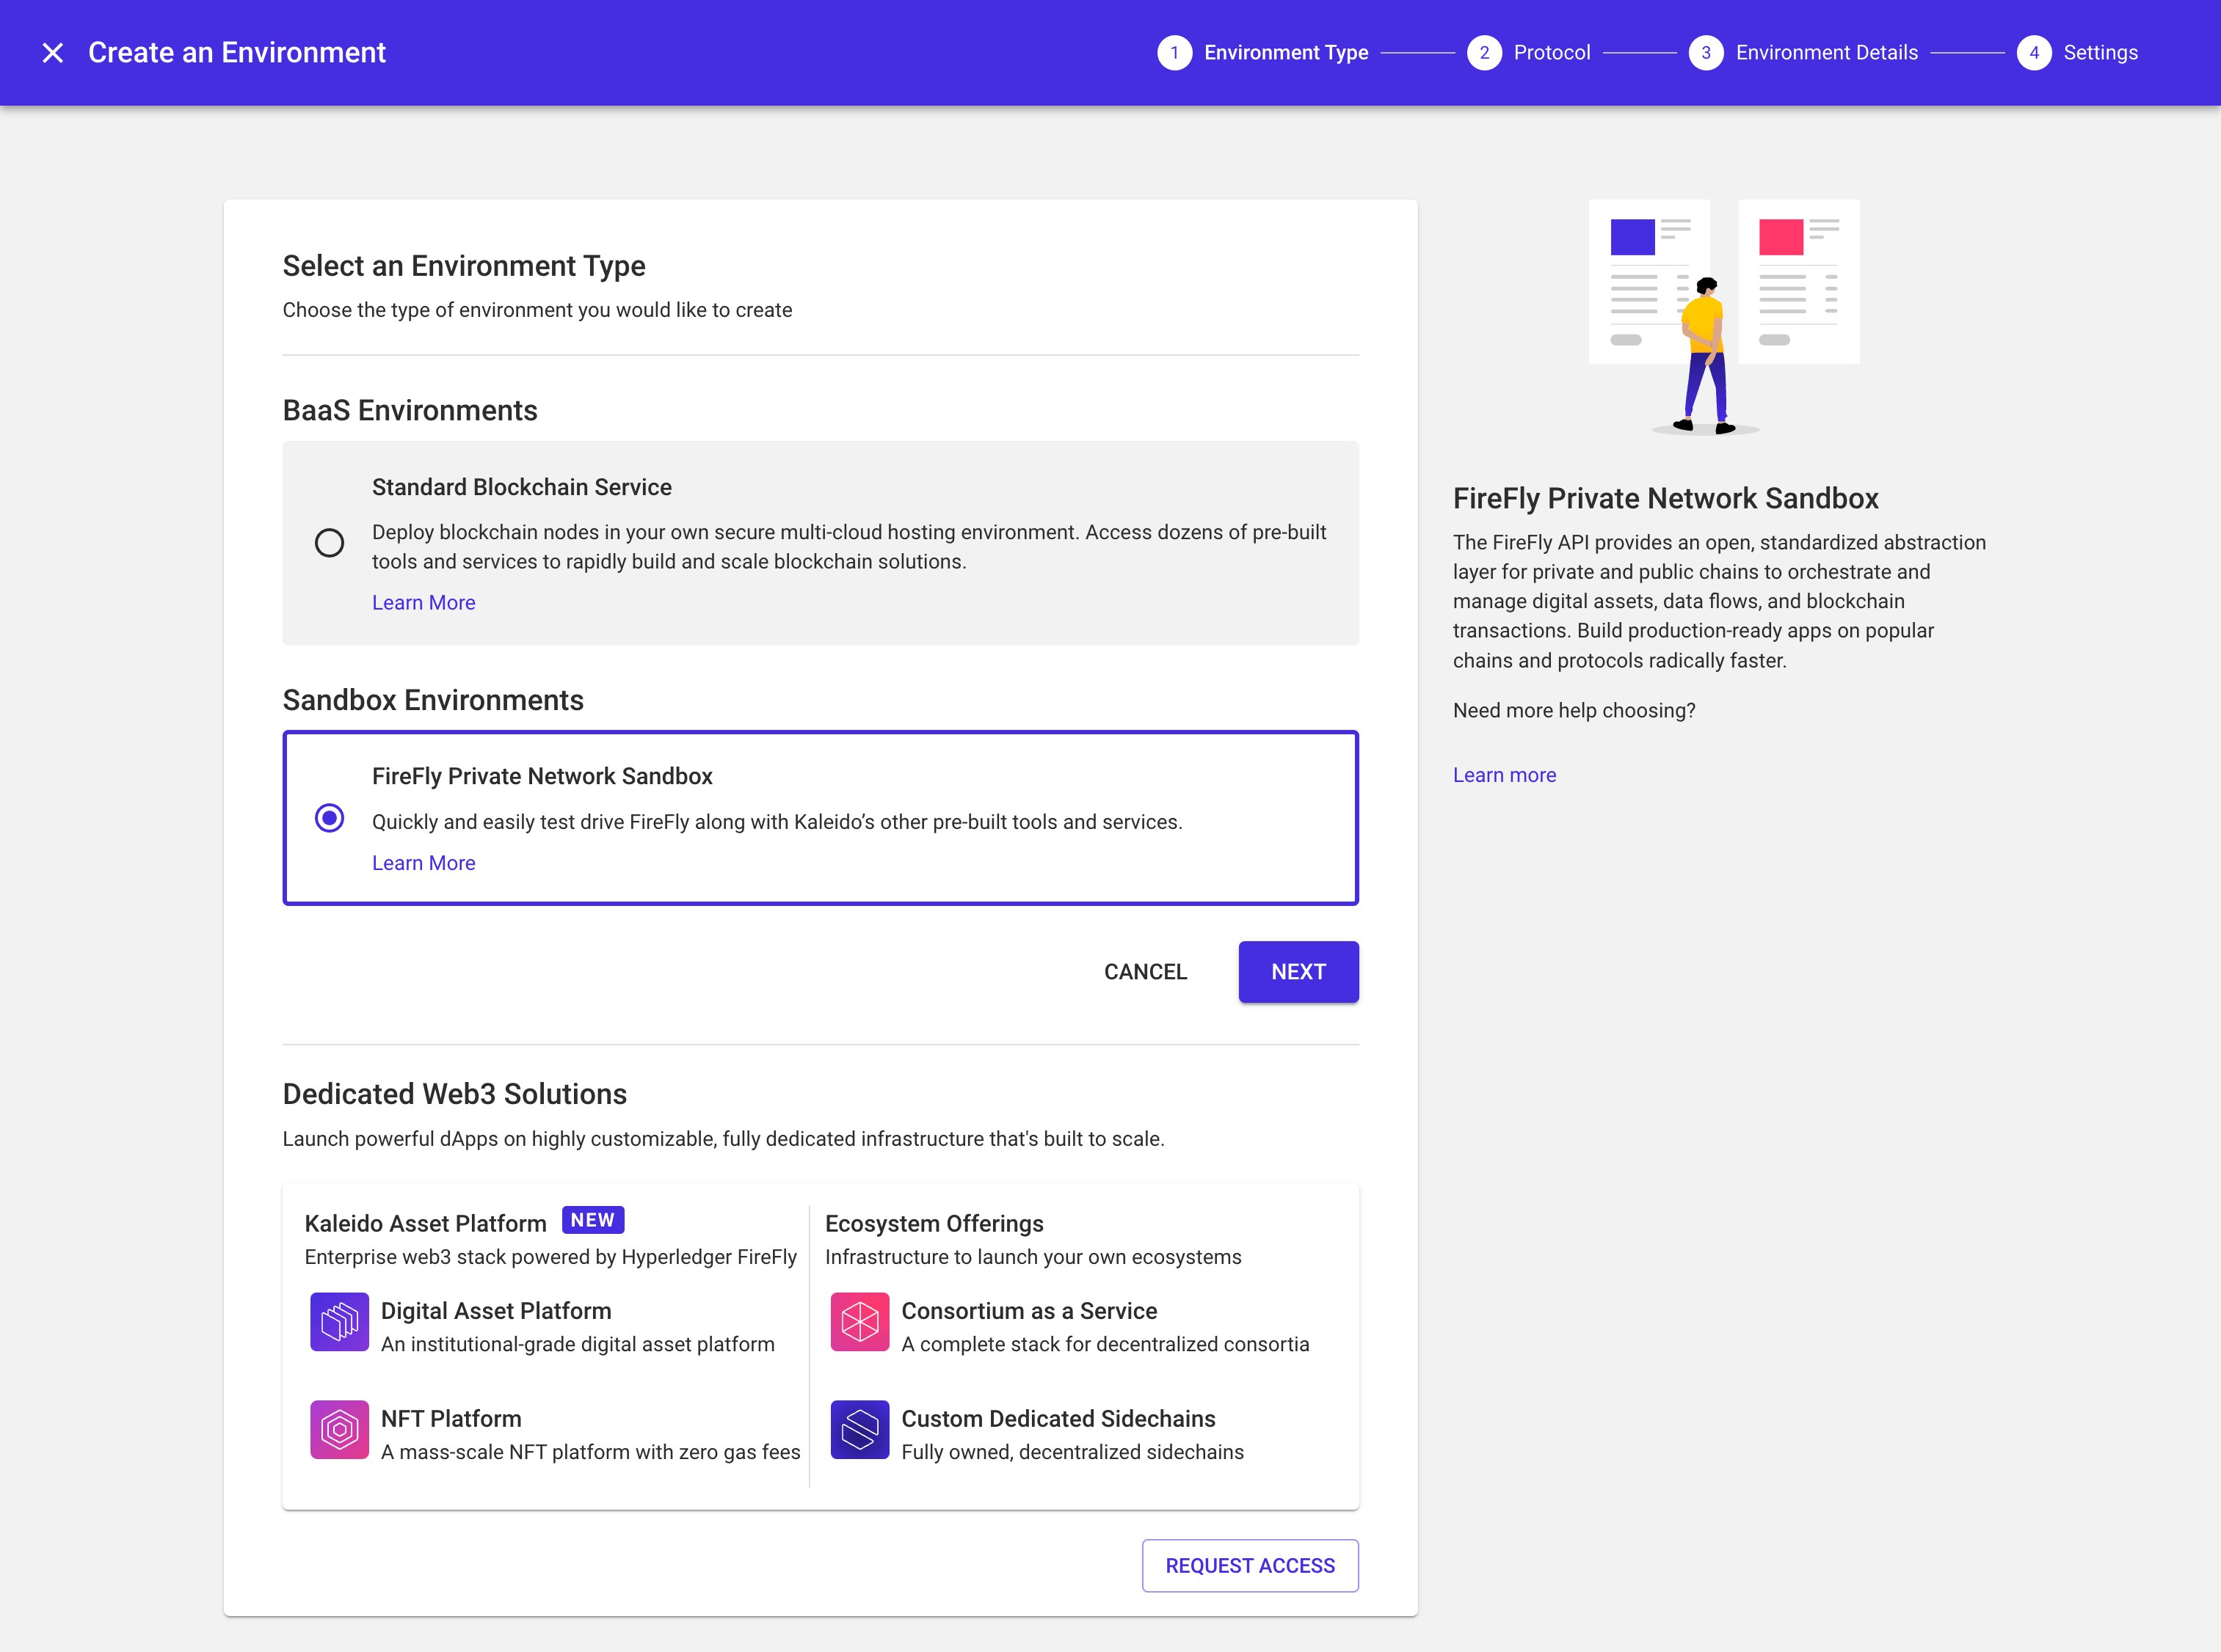Open the Learn more link in sidebar
The width and height of the screenshot is (2221, 1652).
[x=1504, y=775]
